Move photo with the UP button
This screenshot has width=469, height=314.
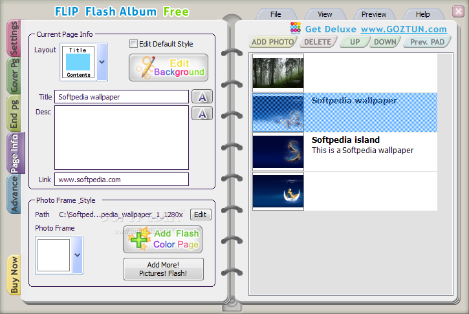[354, 42]
